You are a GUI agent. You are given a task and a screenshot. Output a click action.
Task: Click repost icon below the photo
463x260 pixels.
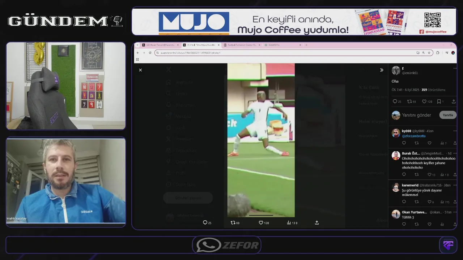233,223
